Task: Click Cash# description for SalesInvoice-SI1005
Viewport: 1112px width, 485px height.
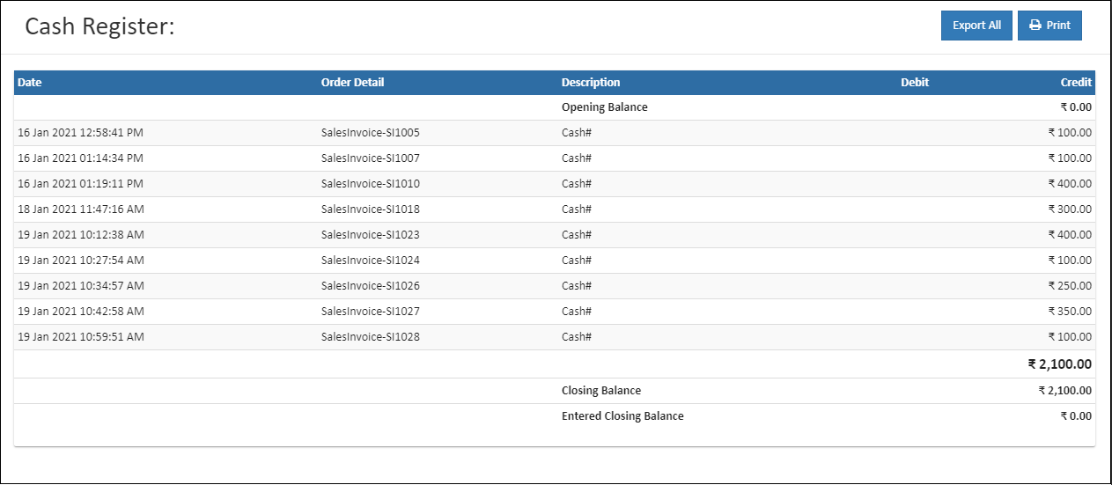Action: pyautogui.click(x=577, y=133)
